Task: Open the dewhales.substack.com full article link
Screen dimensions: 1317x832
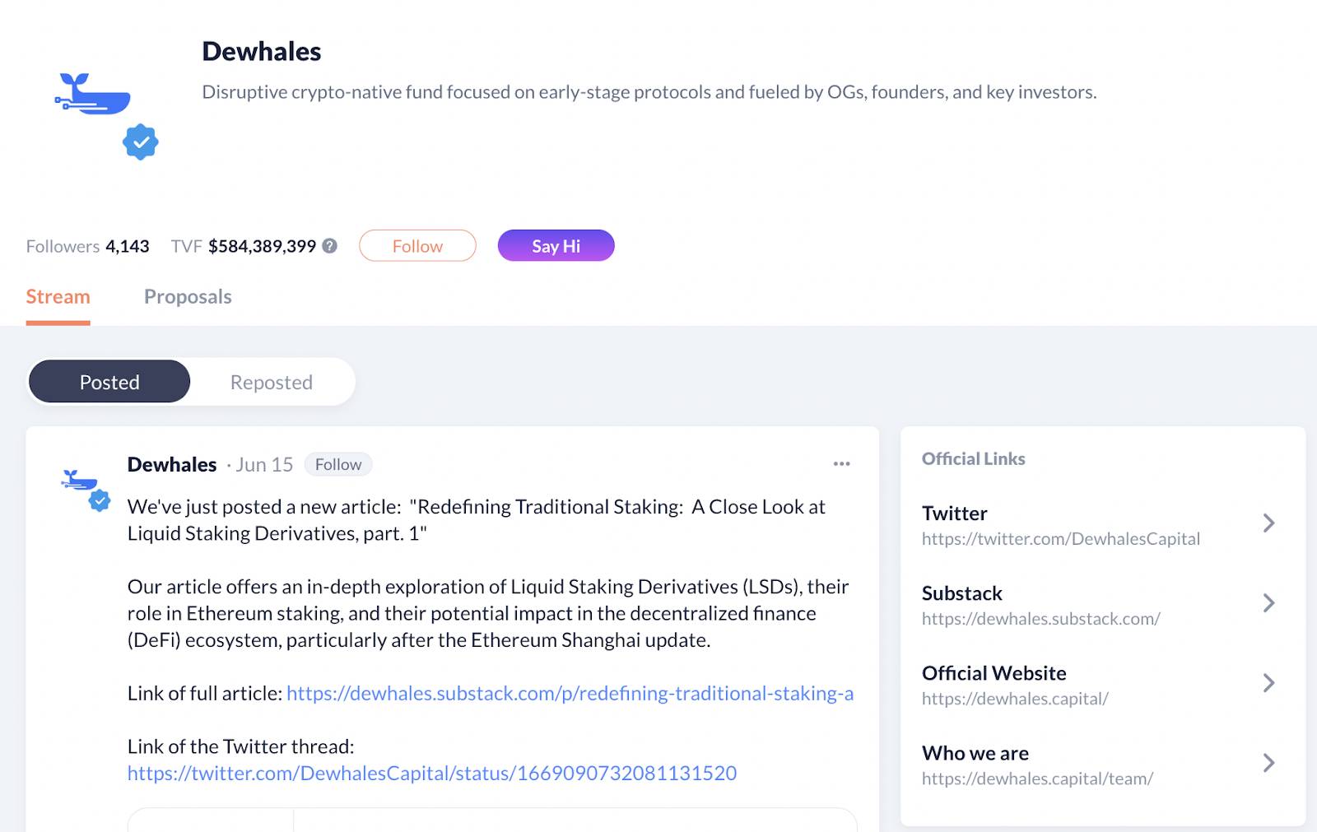Action: pyautogui.click(x=570, y=694)
